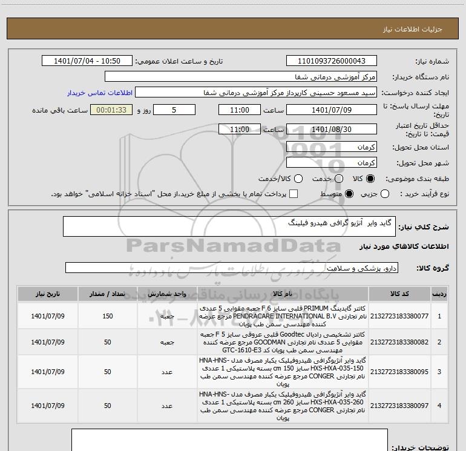Viewport: 466px width, 451px height.
Task: Select the کالا/خدمت radio button
Action: (298, 179)
